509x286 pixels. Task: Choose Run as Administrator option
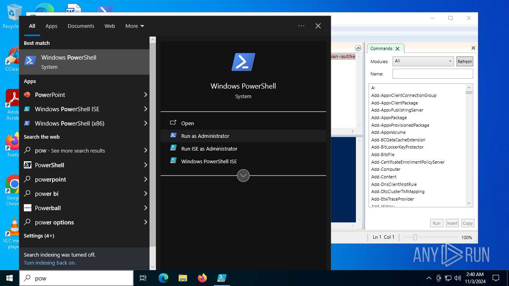point(243,136)
